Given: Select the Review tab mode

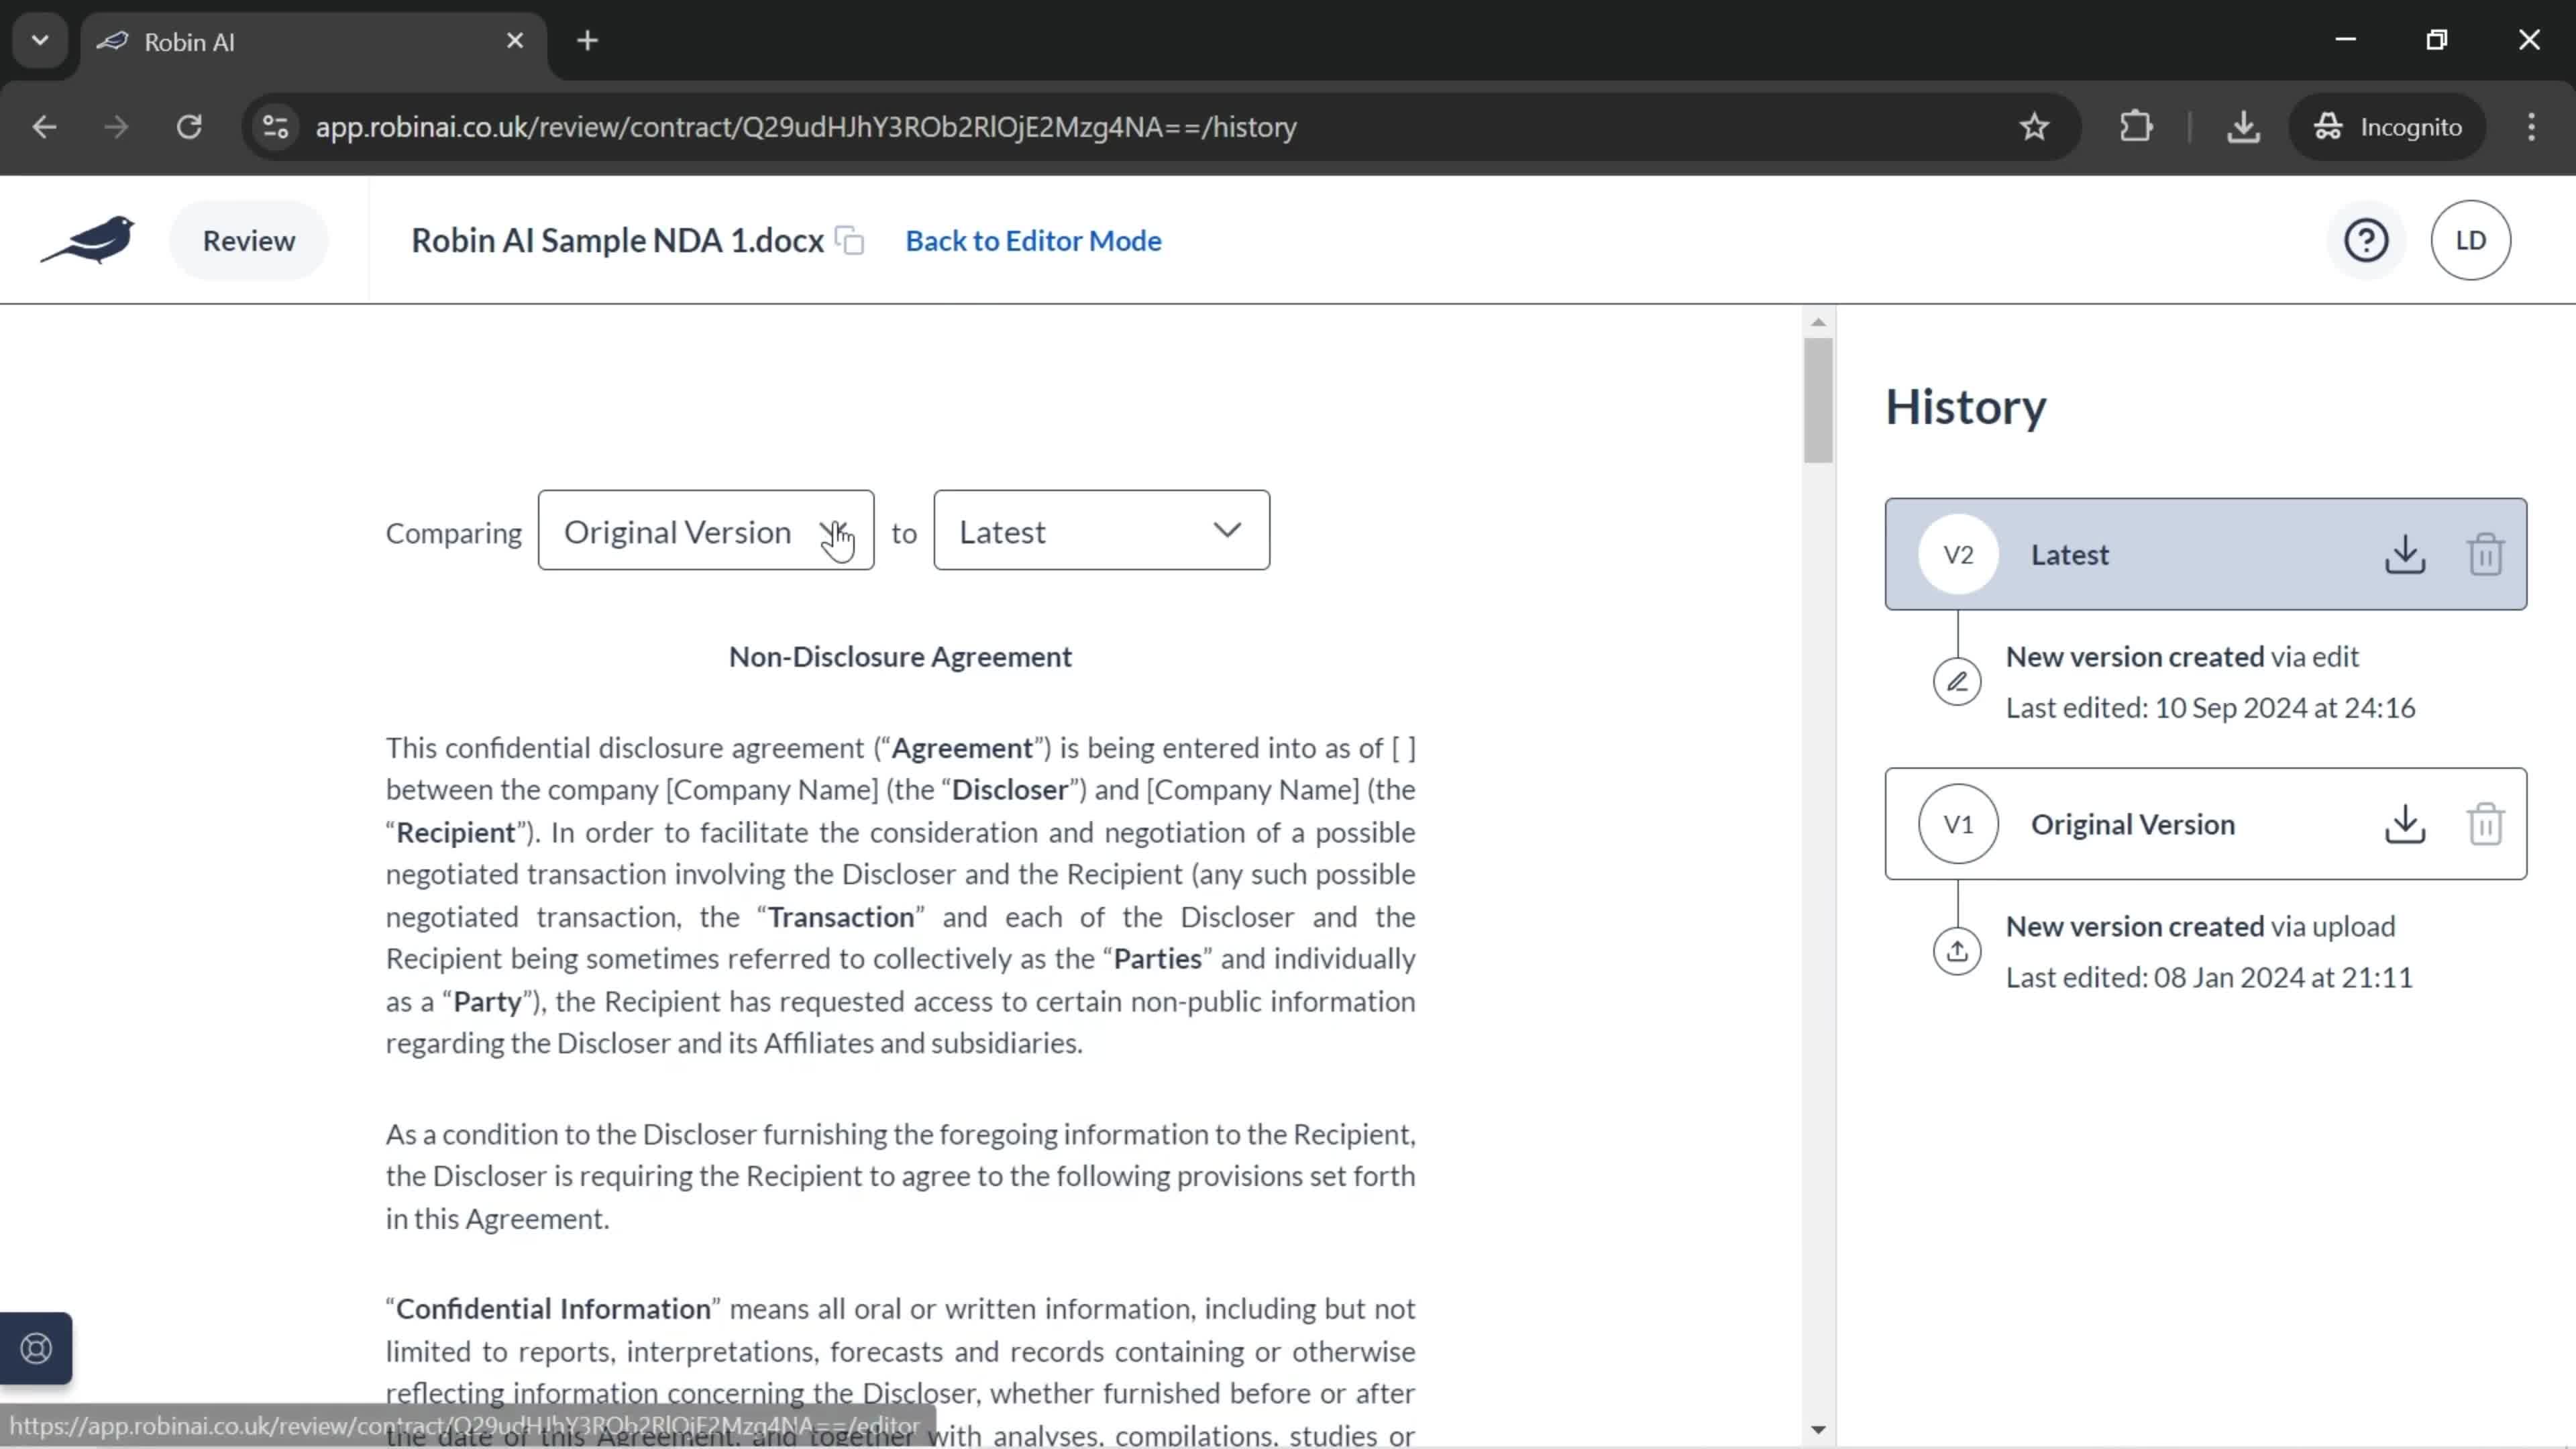Looking at the screenshot, I should click(x=248, y=239).
